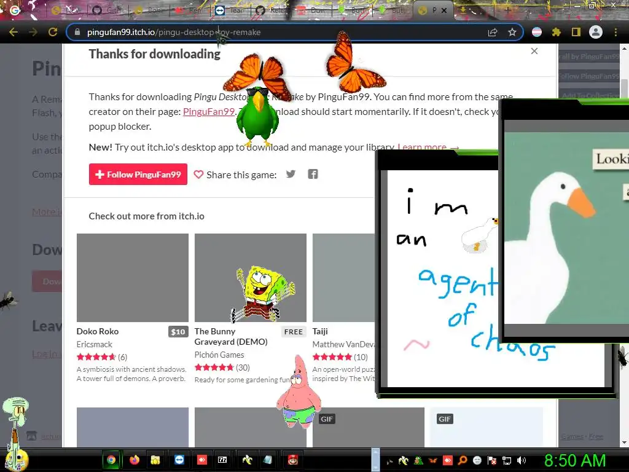Open the Extensions puzzle-piece icon
Screen dimensions: 629x472
click(556, 32)
